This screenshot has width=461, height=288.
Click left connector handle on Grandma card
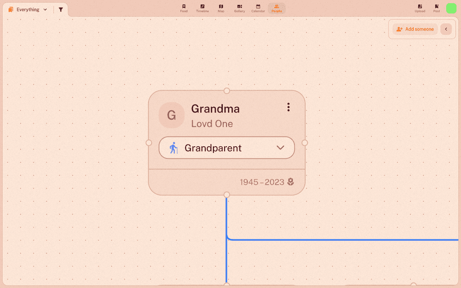point(149,143)
